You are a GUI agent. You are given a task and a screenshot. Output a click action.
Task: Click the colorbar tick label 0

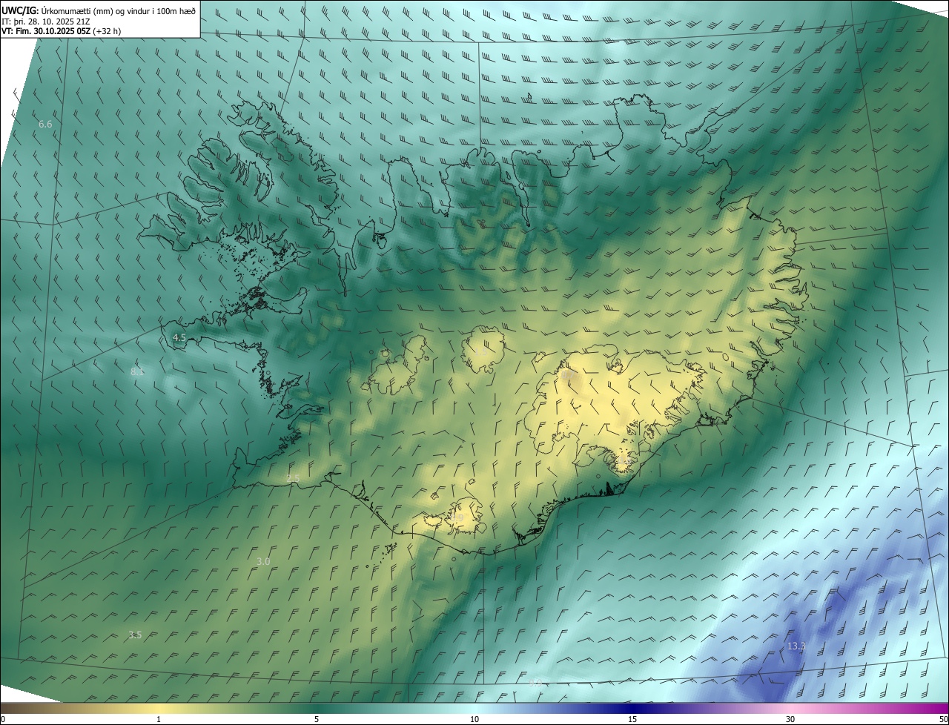(3, 719)
